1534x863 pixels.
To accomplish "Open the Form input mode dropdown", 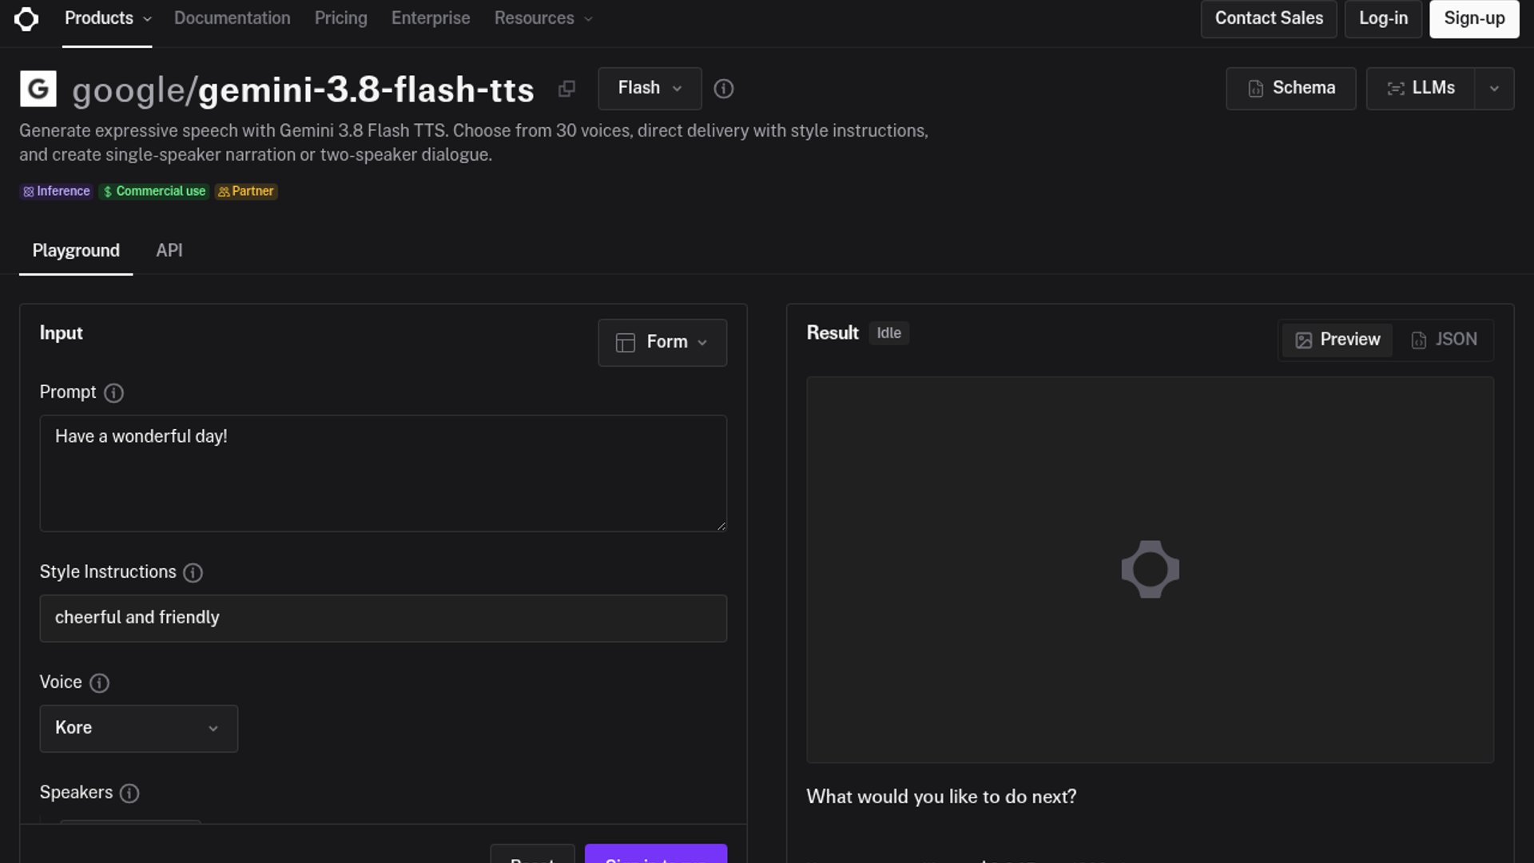I will [662, 343].
